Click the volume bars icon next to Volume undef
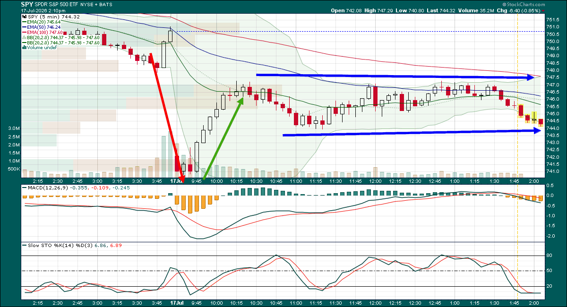This screenshot has width=567, height=307. coord(24,48)
